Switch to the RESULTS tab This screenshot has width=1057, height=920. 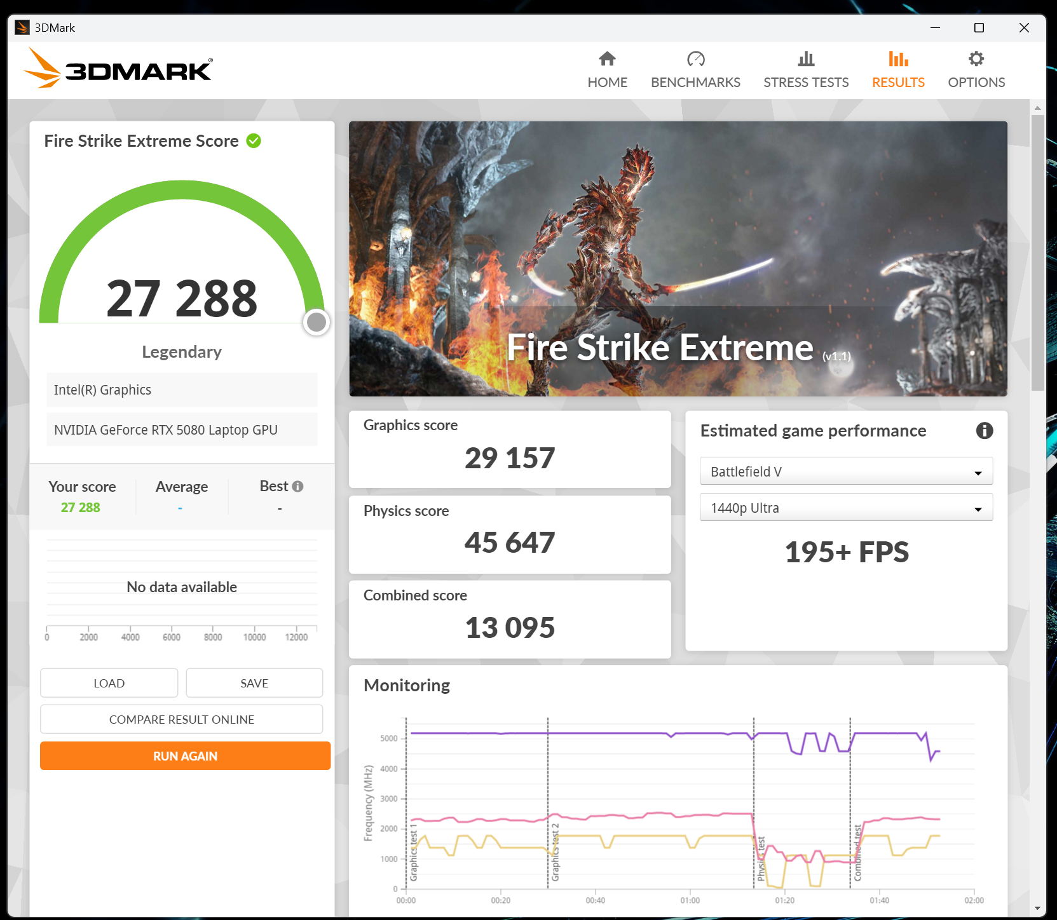[898, 70]
